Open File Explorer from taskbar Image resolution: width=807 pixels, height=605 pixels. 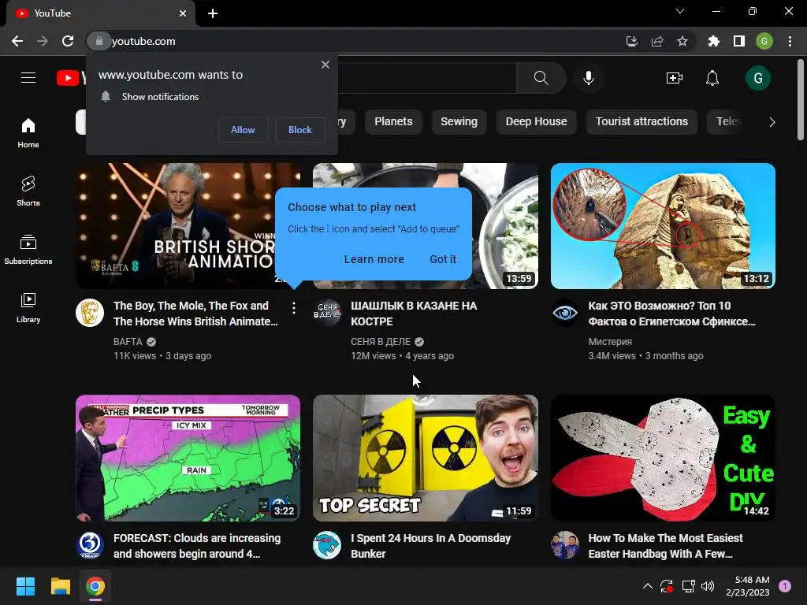point(60,586)
